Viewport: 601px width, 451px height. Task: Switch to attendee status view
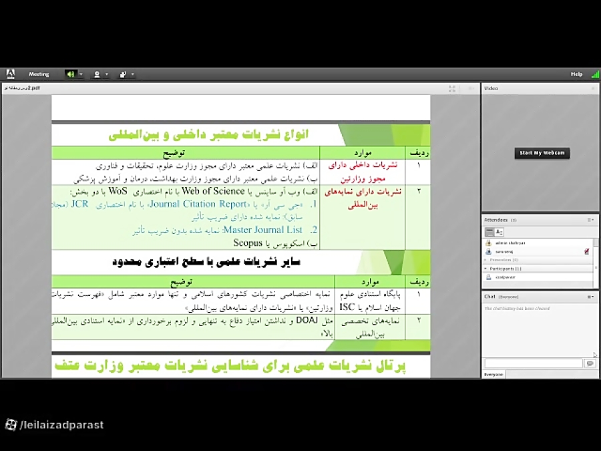coord(499,232)
